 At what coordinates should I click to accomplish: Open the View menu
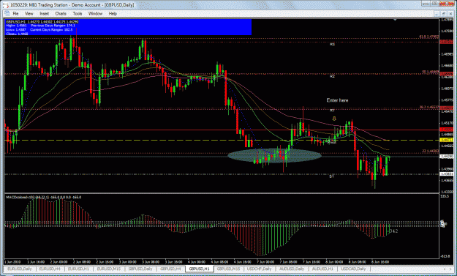click(29, 14)
